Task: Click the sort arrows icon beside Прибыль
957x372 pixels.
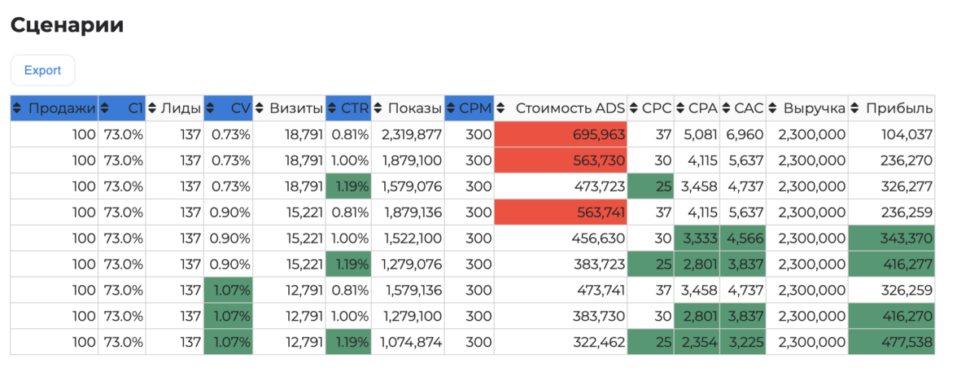Action: click(x=854, y=108)
